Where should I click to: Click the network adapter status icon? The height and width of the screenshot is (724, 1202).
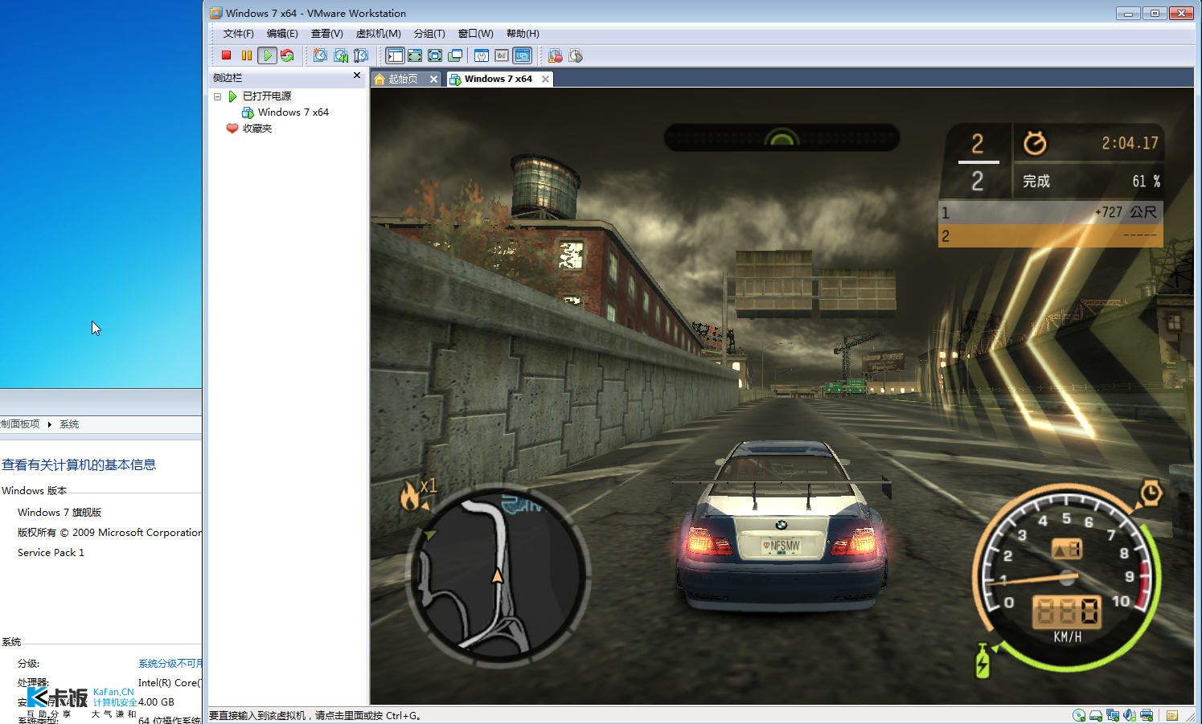click(1113, 715)
